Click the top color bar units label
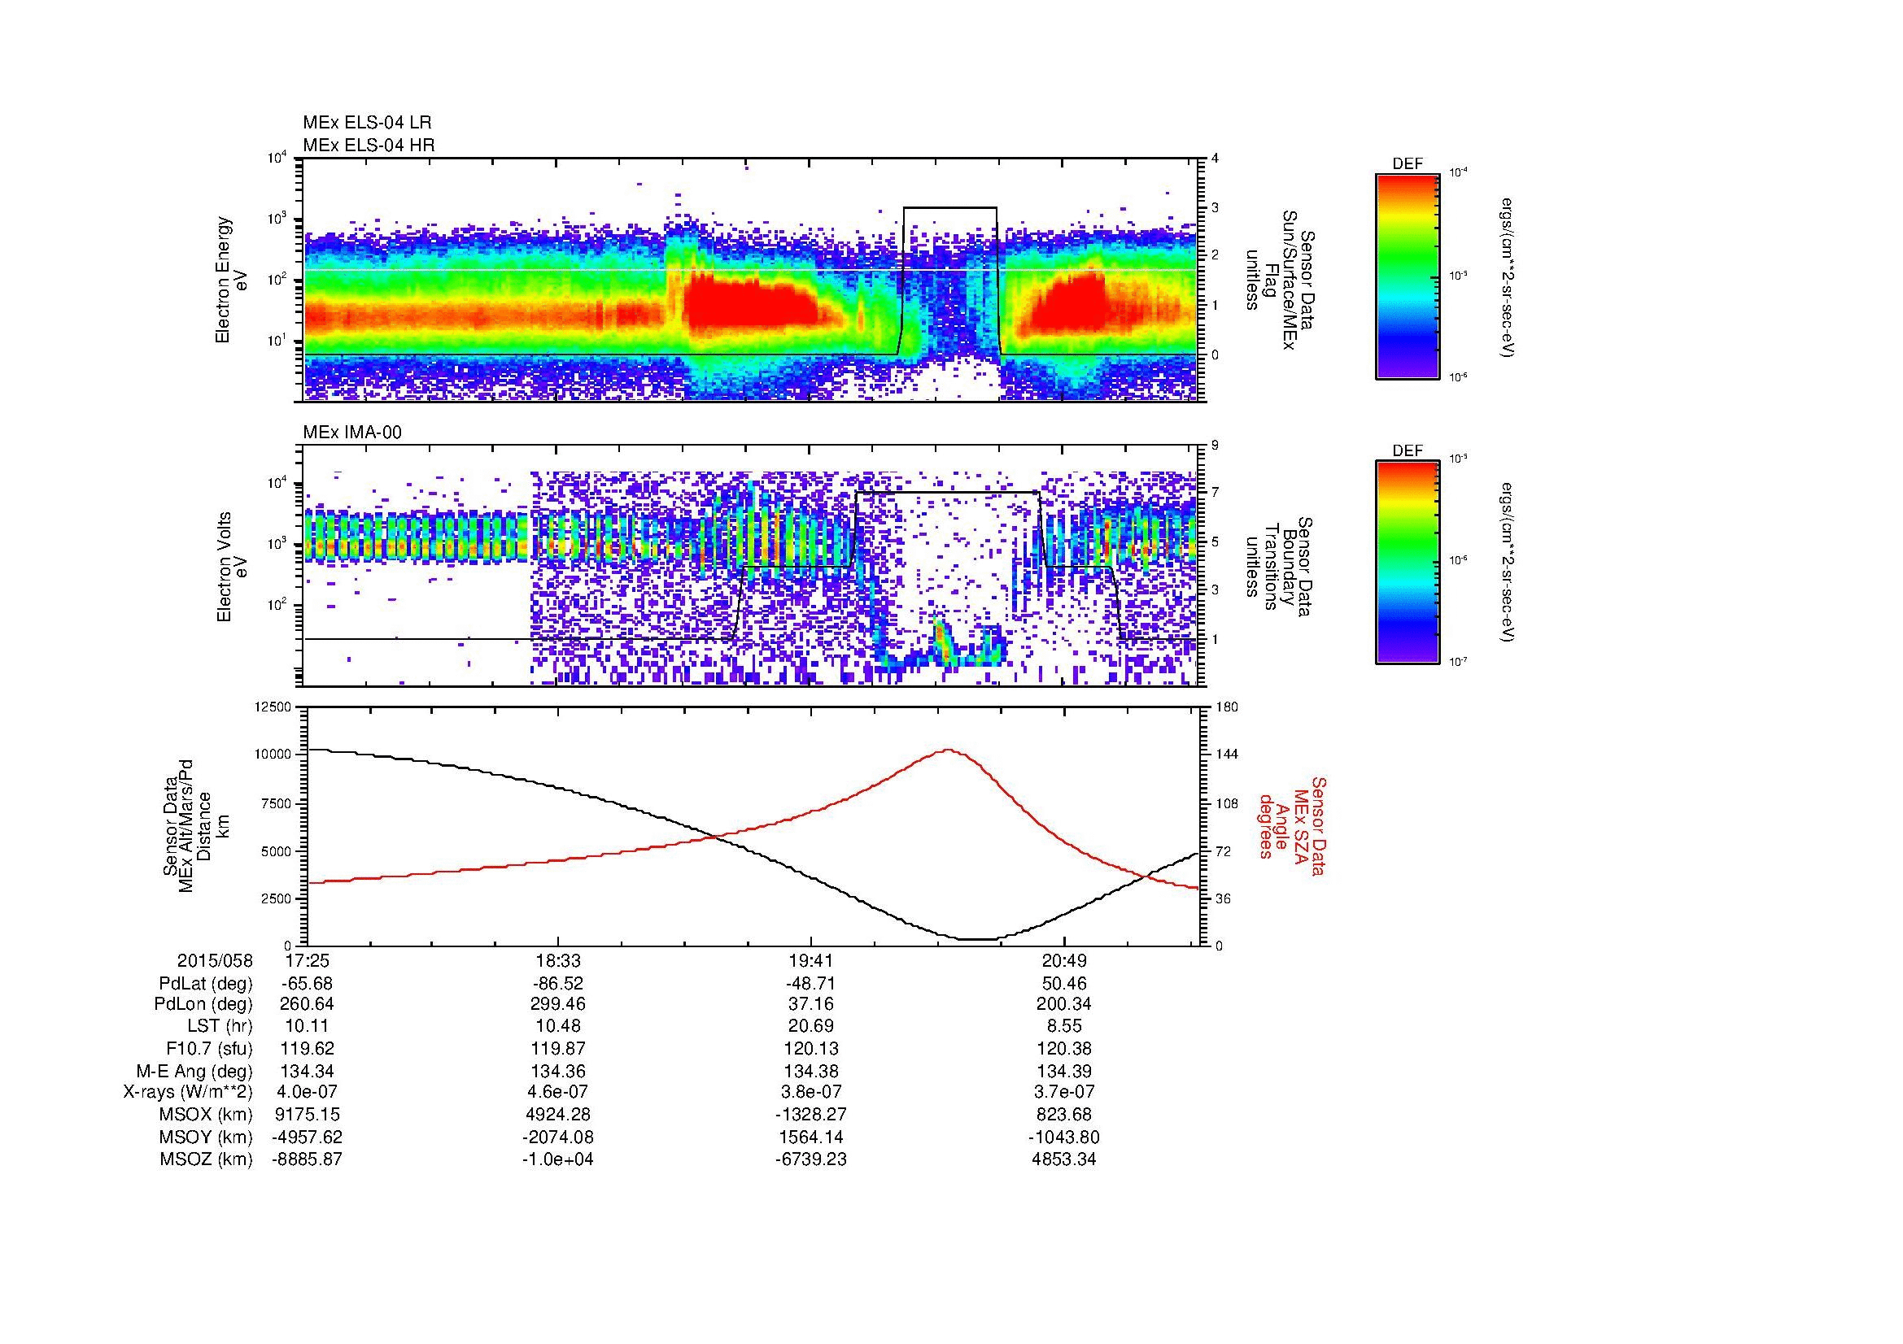The image size is (1903, 1344). coord(1509,277)
